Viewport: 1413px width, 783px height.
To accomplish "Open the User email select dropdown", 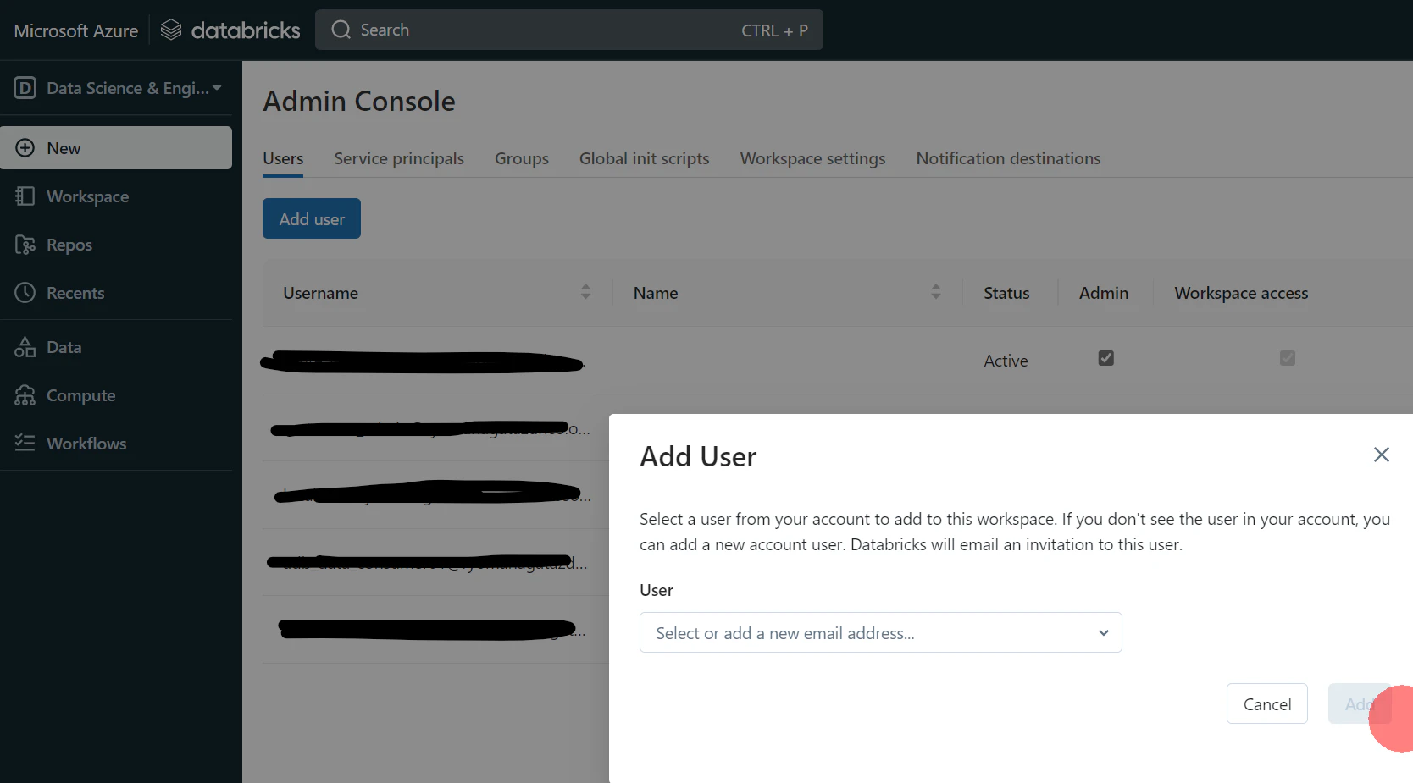I will pyautogui.click(x=881, y=632).
